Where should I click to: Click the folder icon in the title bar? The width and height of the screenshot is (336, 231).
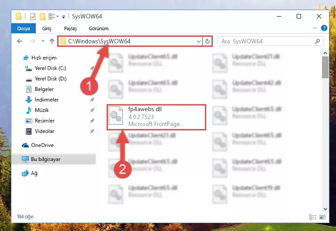18,16
